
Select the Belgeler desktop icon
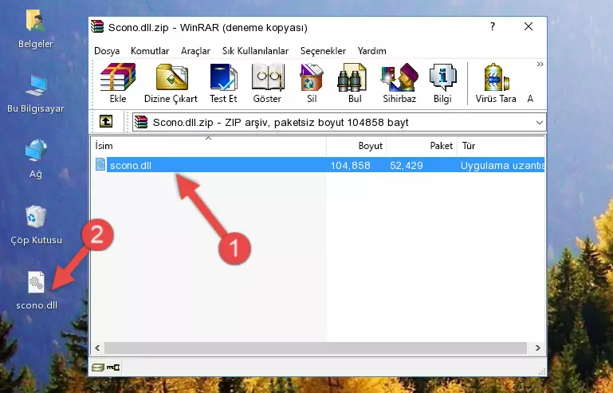point(36,29)
